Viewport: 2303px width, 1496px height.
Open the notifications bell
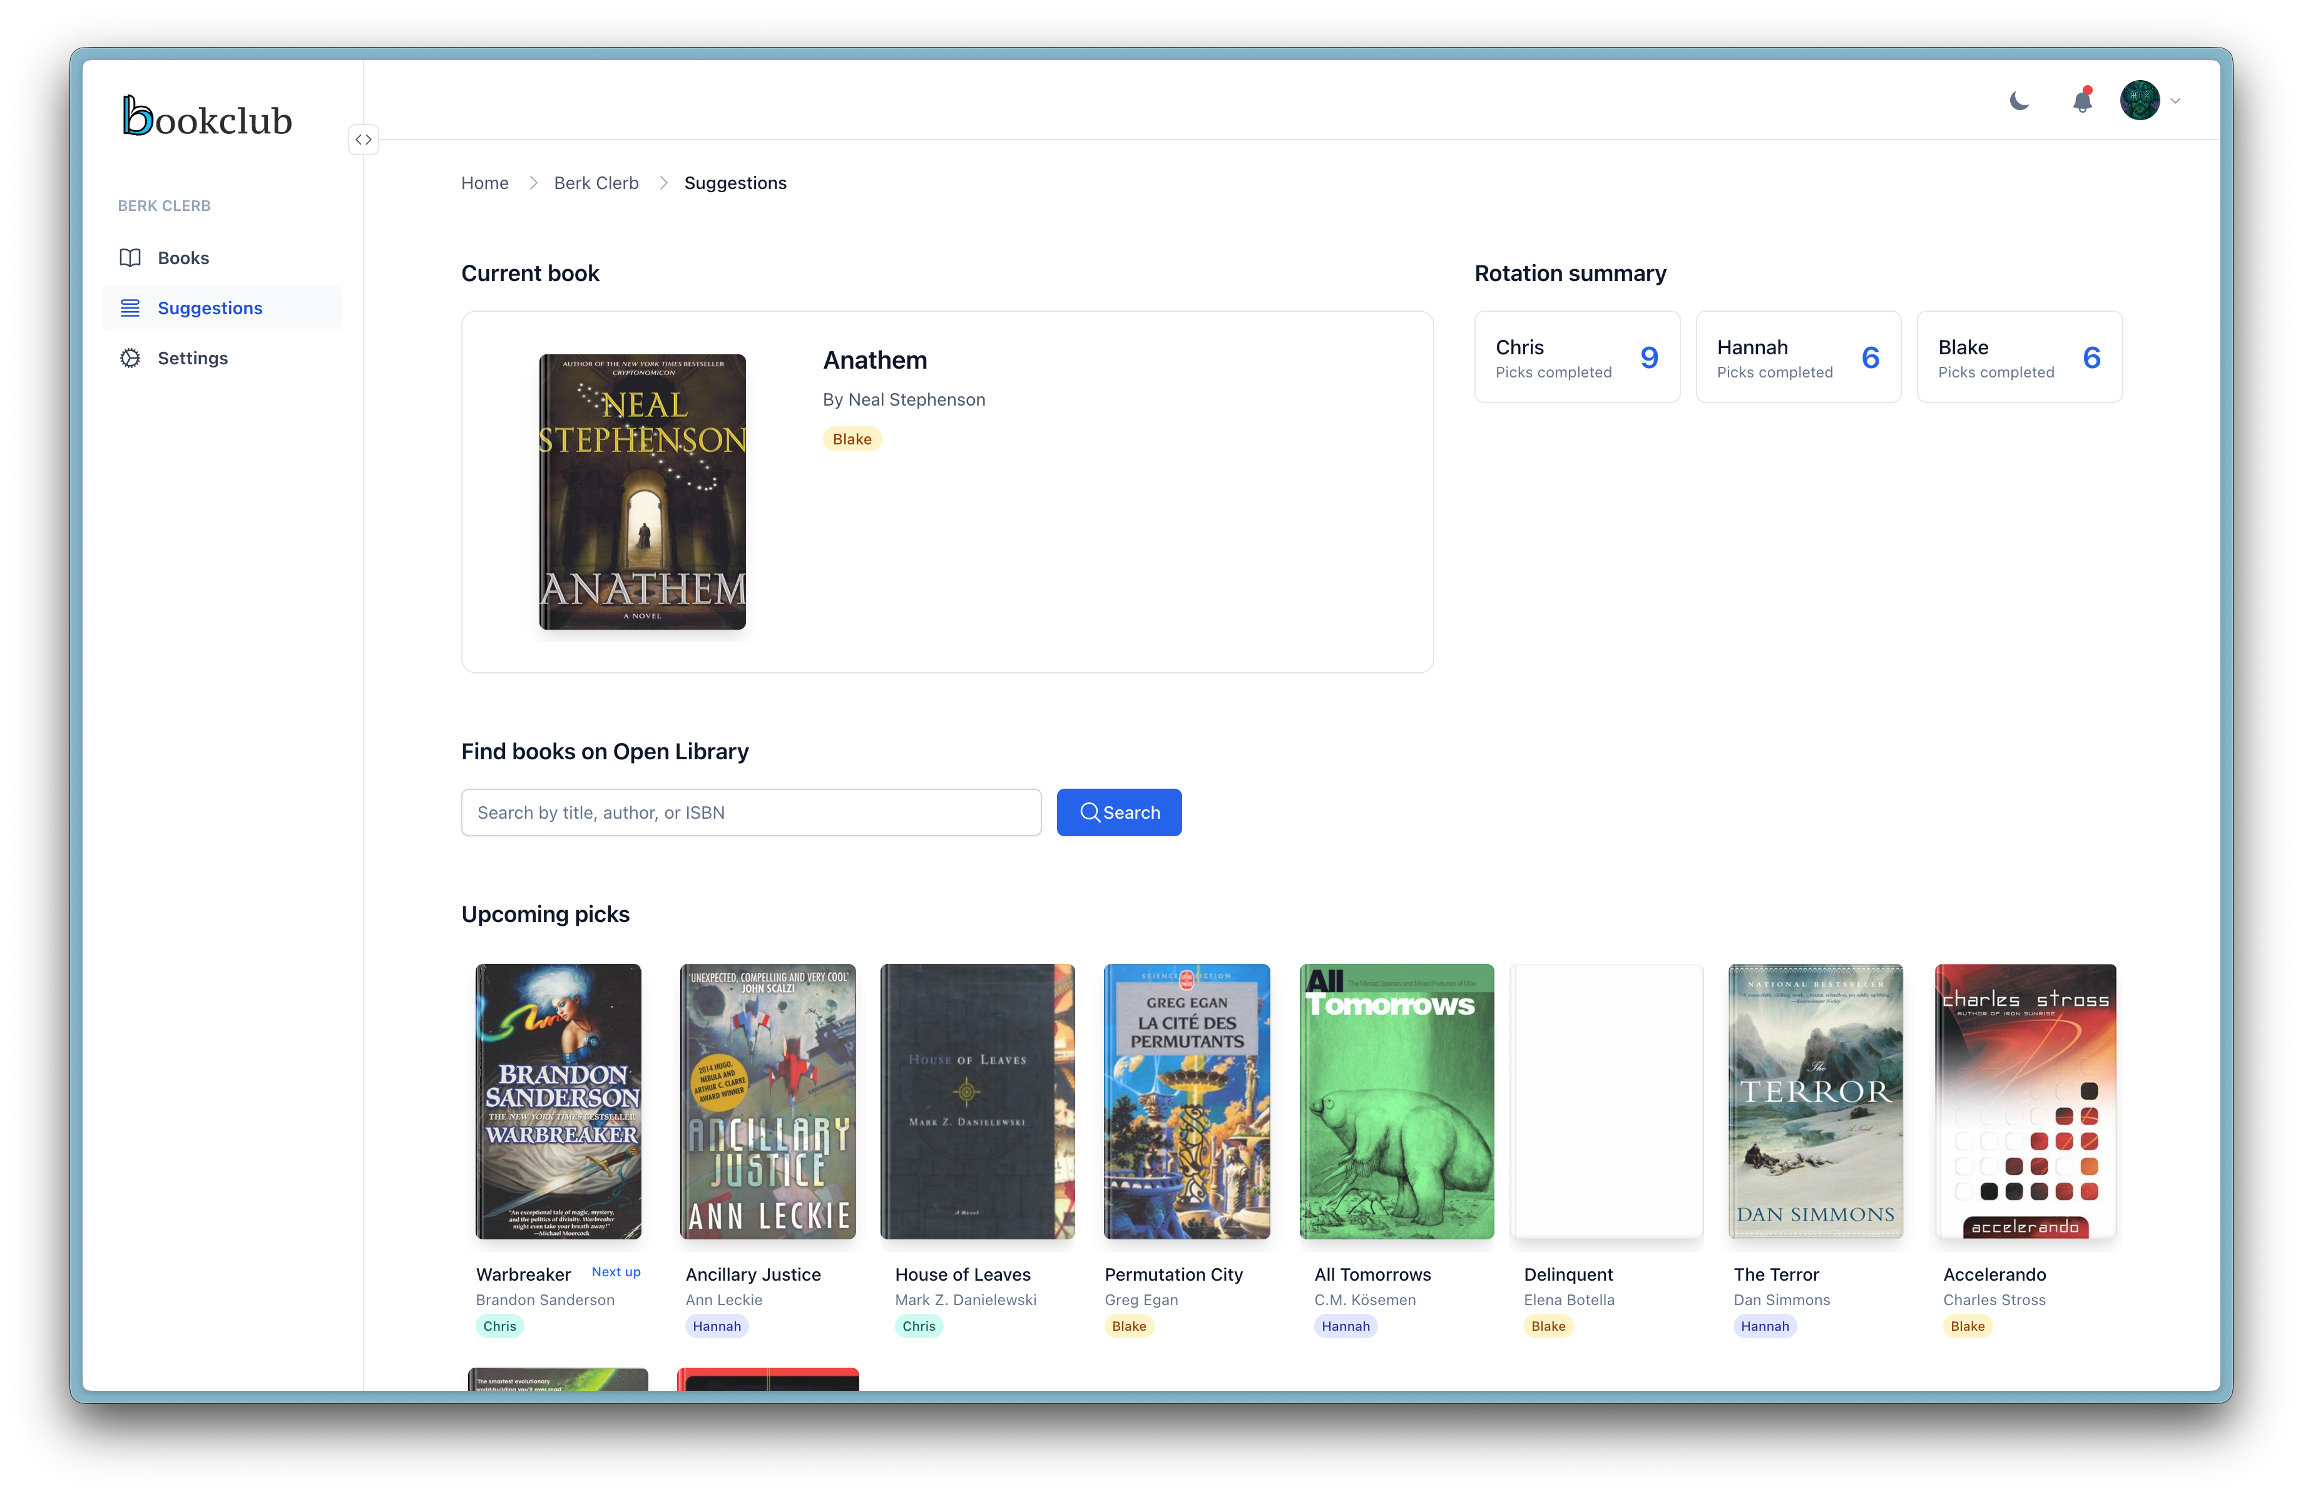click(2082, 101)
